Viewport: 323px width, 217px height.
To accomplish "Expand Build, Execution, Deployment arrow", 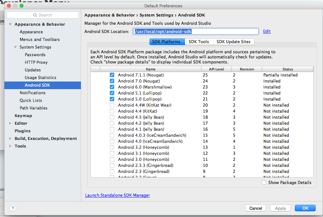I will pos(10,139).
